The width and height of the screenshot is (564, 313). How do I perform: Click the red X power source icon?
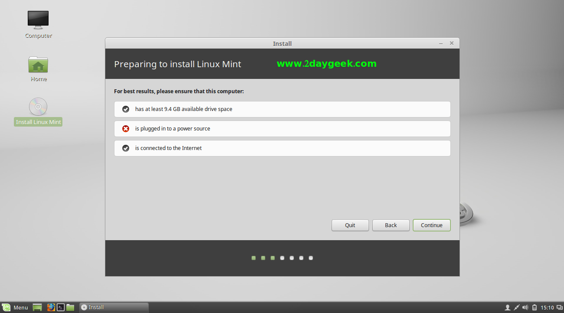126,129
